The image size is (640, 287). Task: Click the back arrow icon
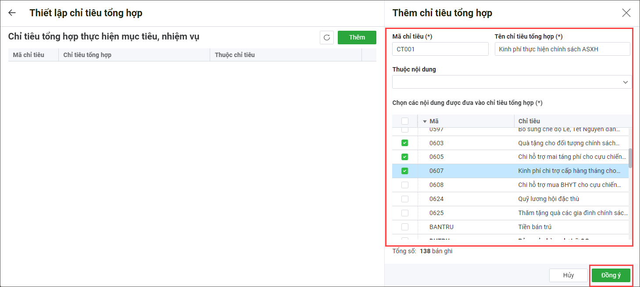pyautogui.click(x=12, y=13)
